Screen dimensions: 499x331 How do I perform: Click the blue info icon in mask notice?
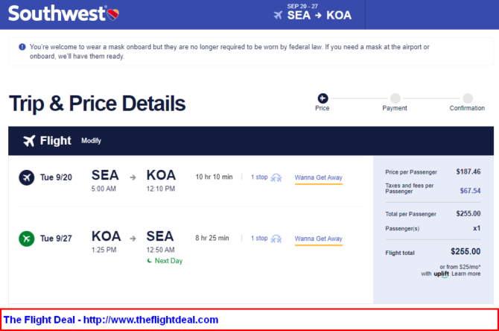(x=22, y=47)
